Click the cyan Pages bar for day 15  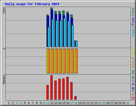tap(65, 32)
